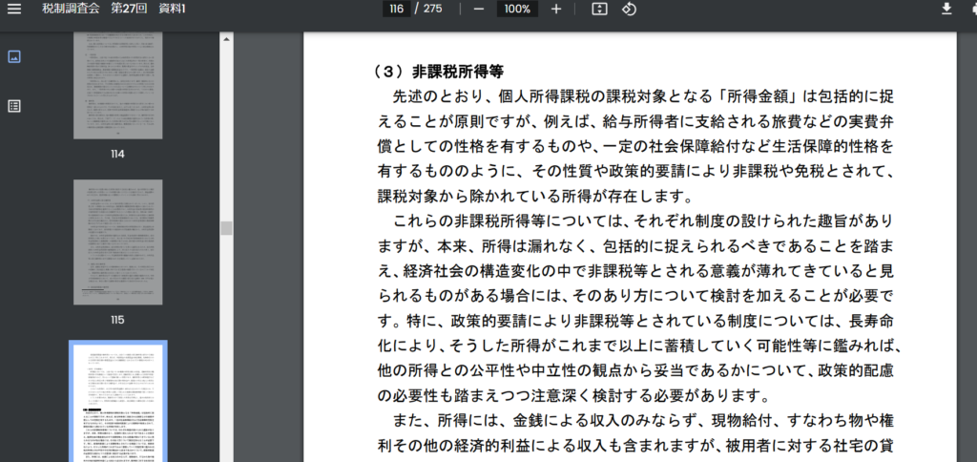
Task: Click the page number field showing 116
Action: click(x=396, y=9)
